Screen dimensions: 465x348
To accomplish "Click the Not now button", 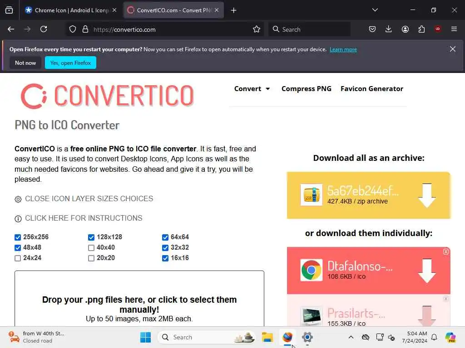I will pyautogui.click(x=25, y=63).
